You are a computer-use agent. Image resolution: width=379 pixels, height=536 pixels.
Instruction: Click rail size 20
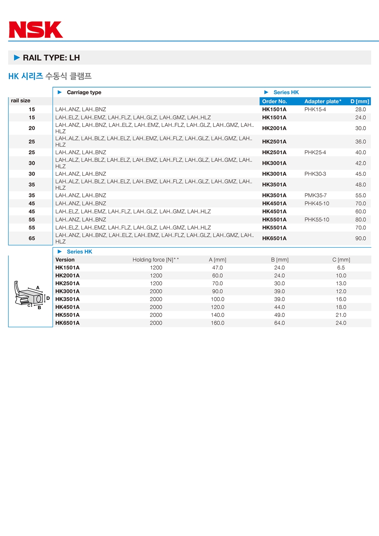point(32,128)
